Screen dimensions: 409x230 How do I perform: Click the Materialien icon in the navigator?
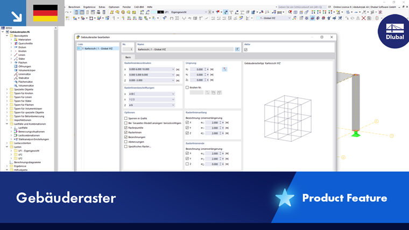coord(16,40)
